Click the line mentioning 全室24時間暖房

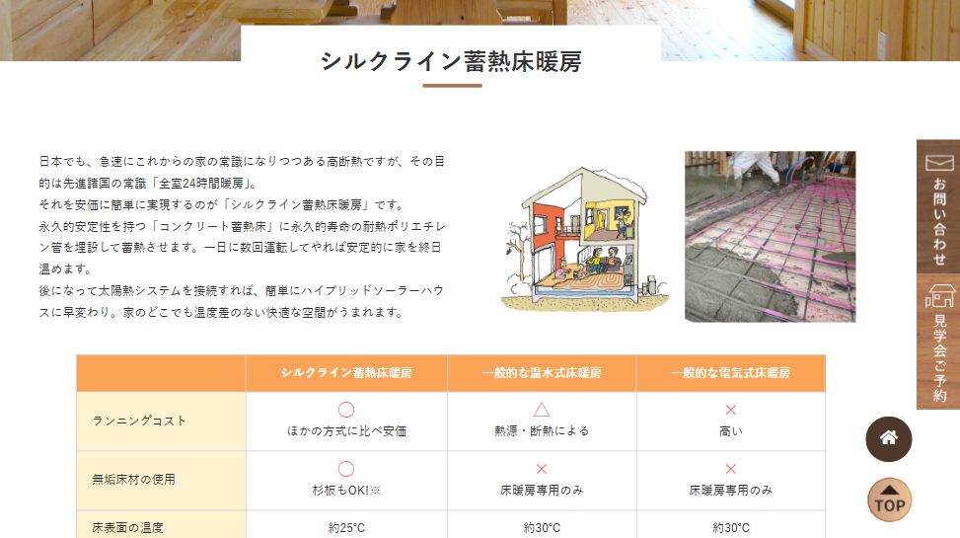(x=149, y=184)
